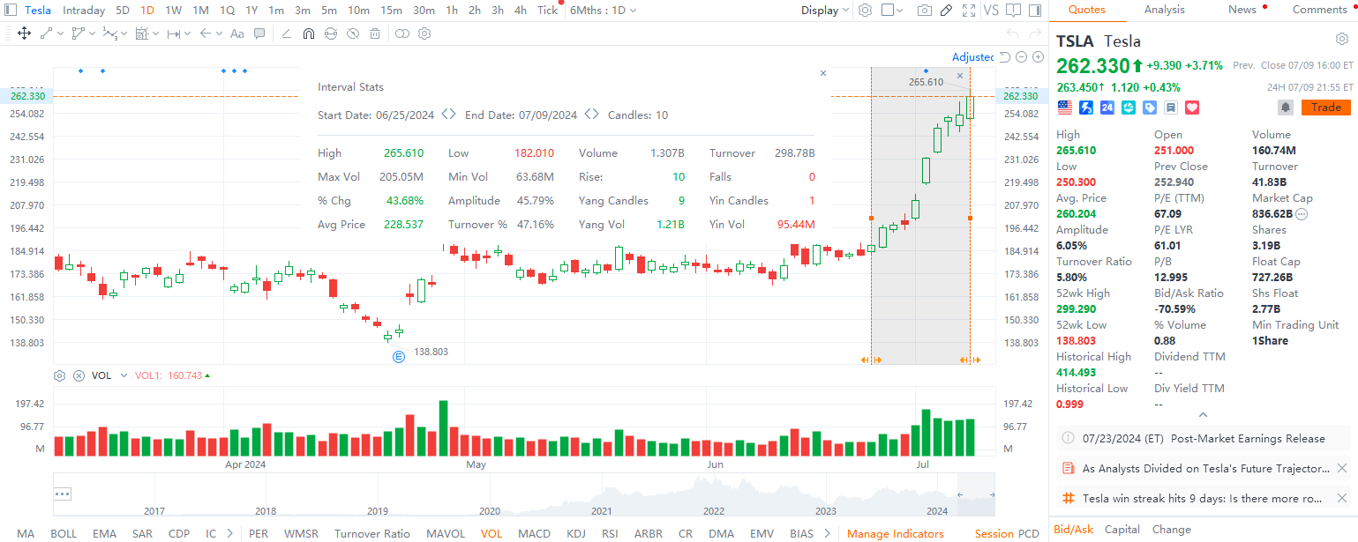
Task: Open Market Cap more-info ellipsis
Action: pyautogui.click(x=1302, y=213)
